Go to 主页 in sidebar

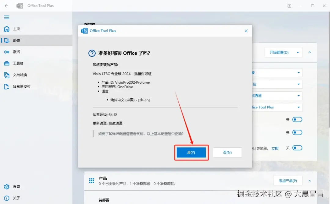tap(36, 29)
